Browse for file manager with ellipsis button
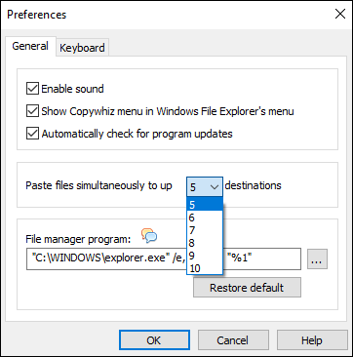353x357 pixels. [317, 259]
